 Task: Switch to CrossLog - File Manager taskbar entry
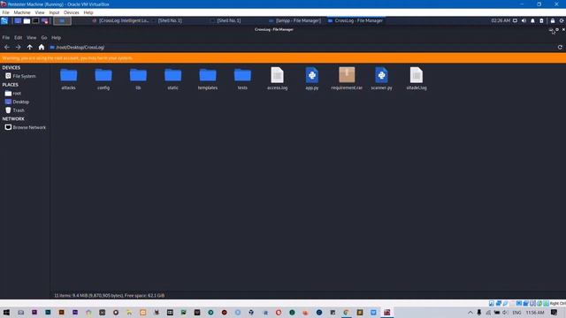356,21
